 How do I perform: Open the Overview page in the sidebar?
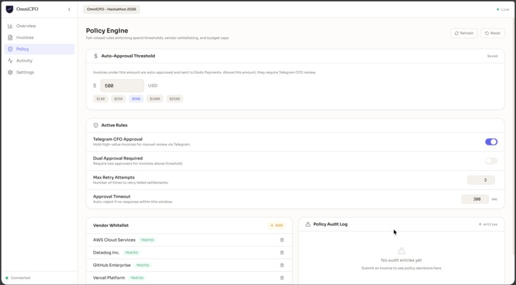click(40, 26)
